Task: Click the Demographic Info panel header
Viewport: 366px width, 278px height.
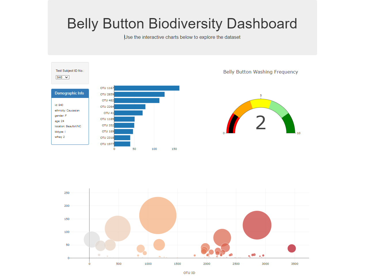Action: [70, 93]
